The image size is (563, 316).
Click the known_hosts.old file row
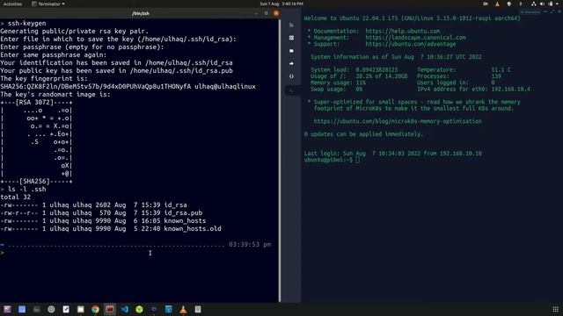(111, 228)
